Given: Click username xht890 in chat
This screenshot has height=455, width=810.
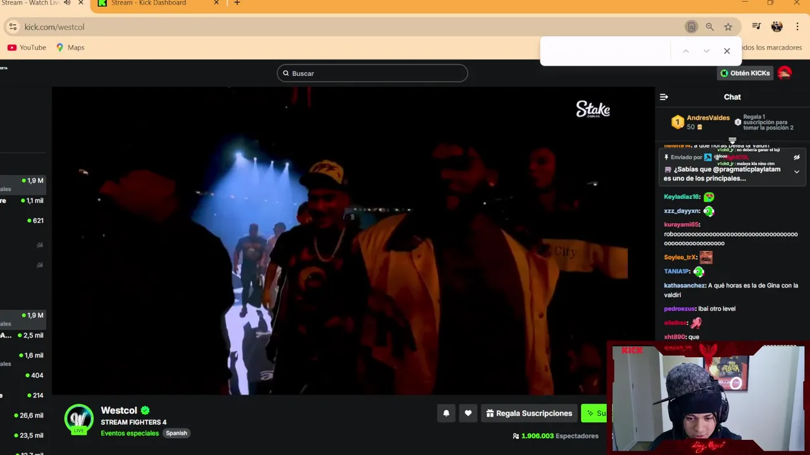Looking at the screenshot, I should tap(675, 337).
